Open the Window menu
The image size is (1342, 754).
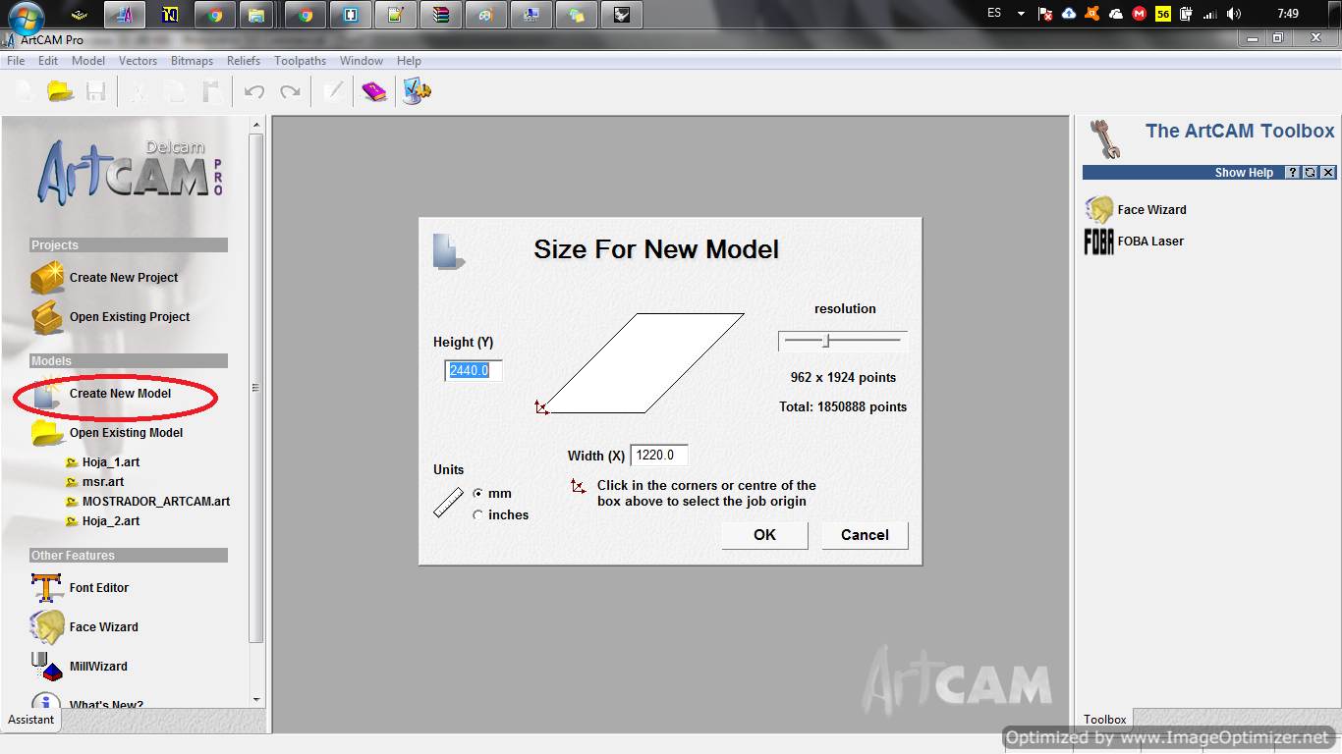pos(362,61)
